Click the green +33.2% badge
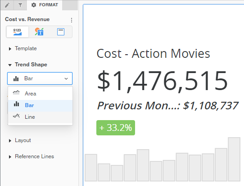The image size is (244, 186). pyautogui.click(x=116, y=128)
